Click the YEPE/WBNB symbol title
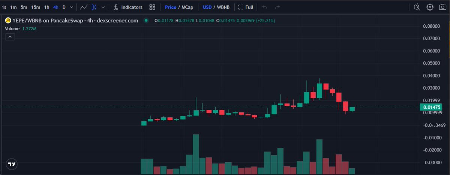The image size is (450, 175). [x=75, y=20]
